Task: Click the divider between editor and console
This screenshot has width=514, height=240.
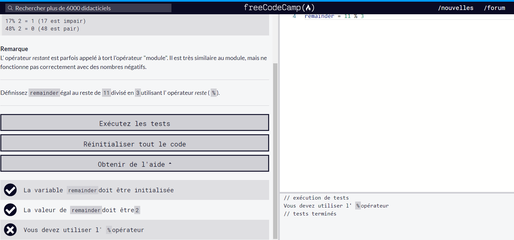Action: 397,193
